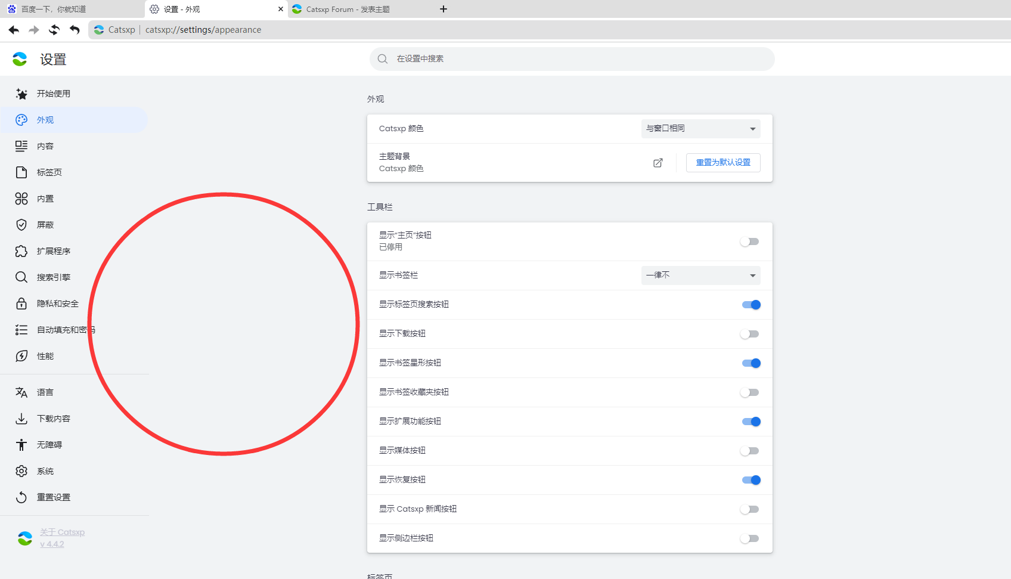Click the 隐私和安全 lock icon
Image resolution: width=1011 pixels, height=579 pixels.
point(21,304)
